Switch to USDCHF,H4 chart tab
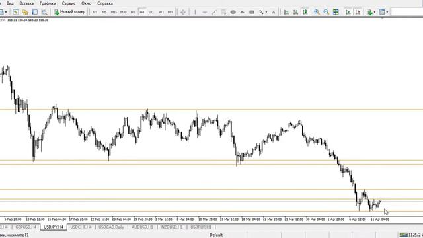The width and height of the screenshot is (423, 238). coord(81,227)
